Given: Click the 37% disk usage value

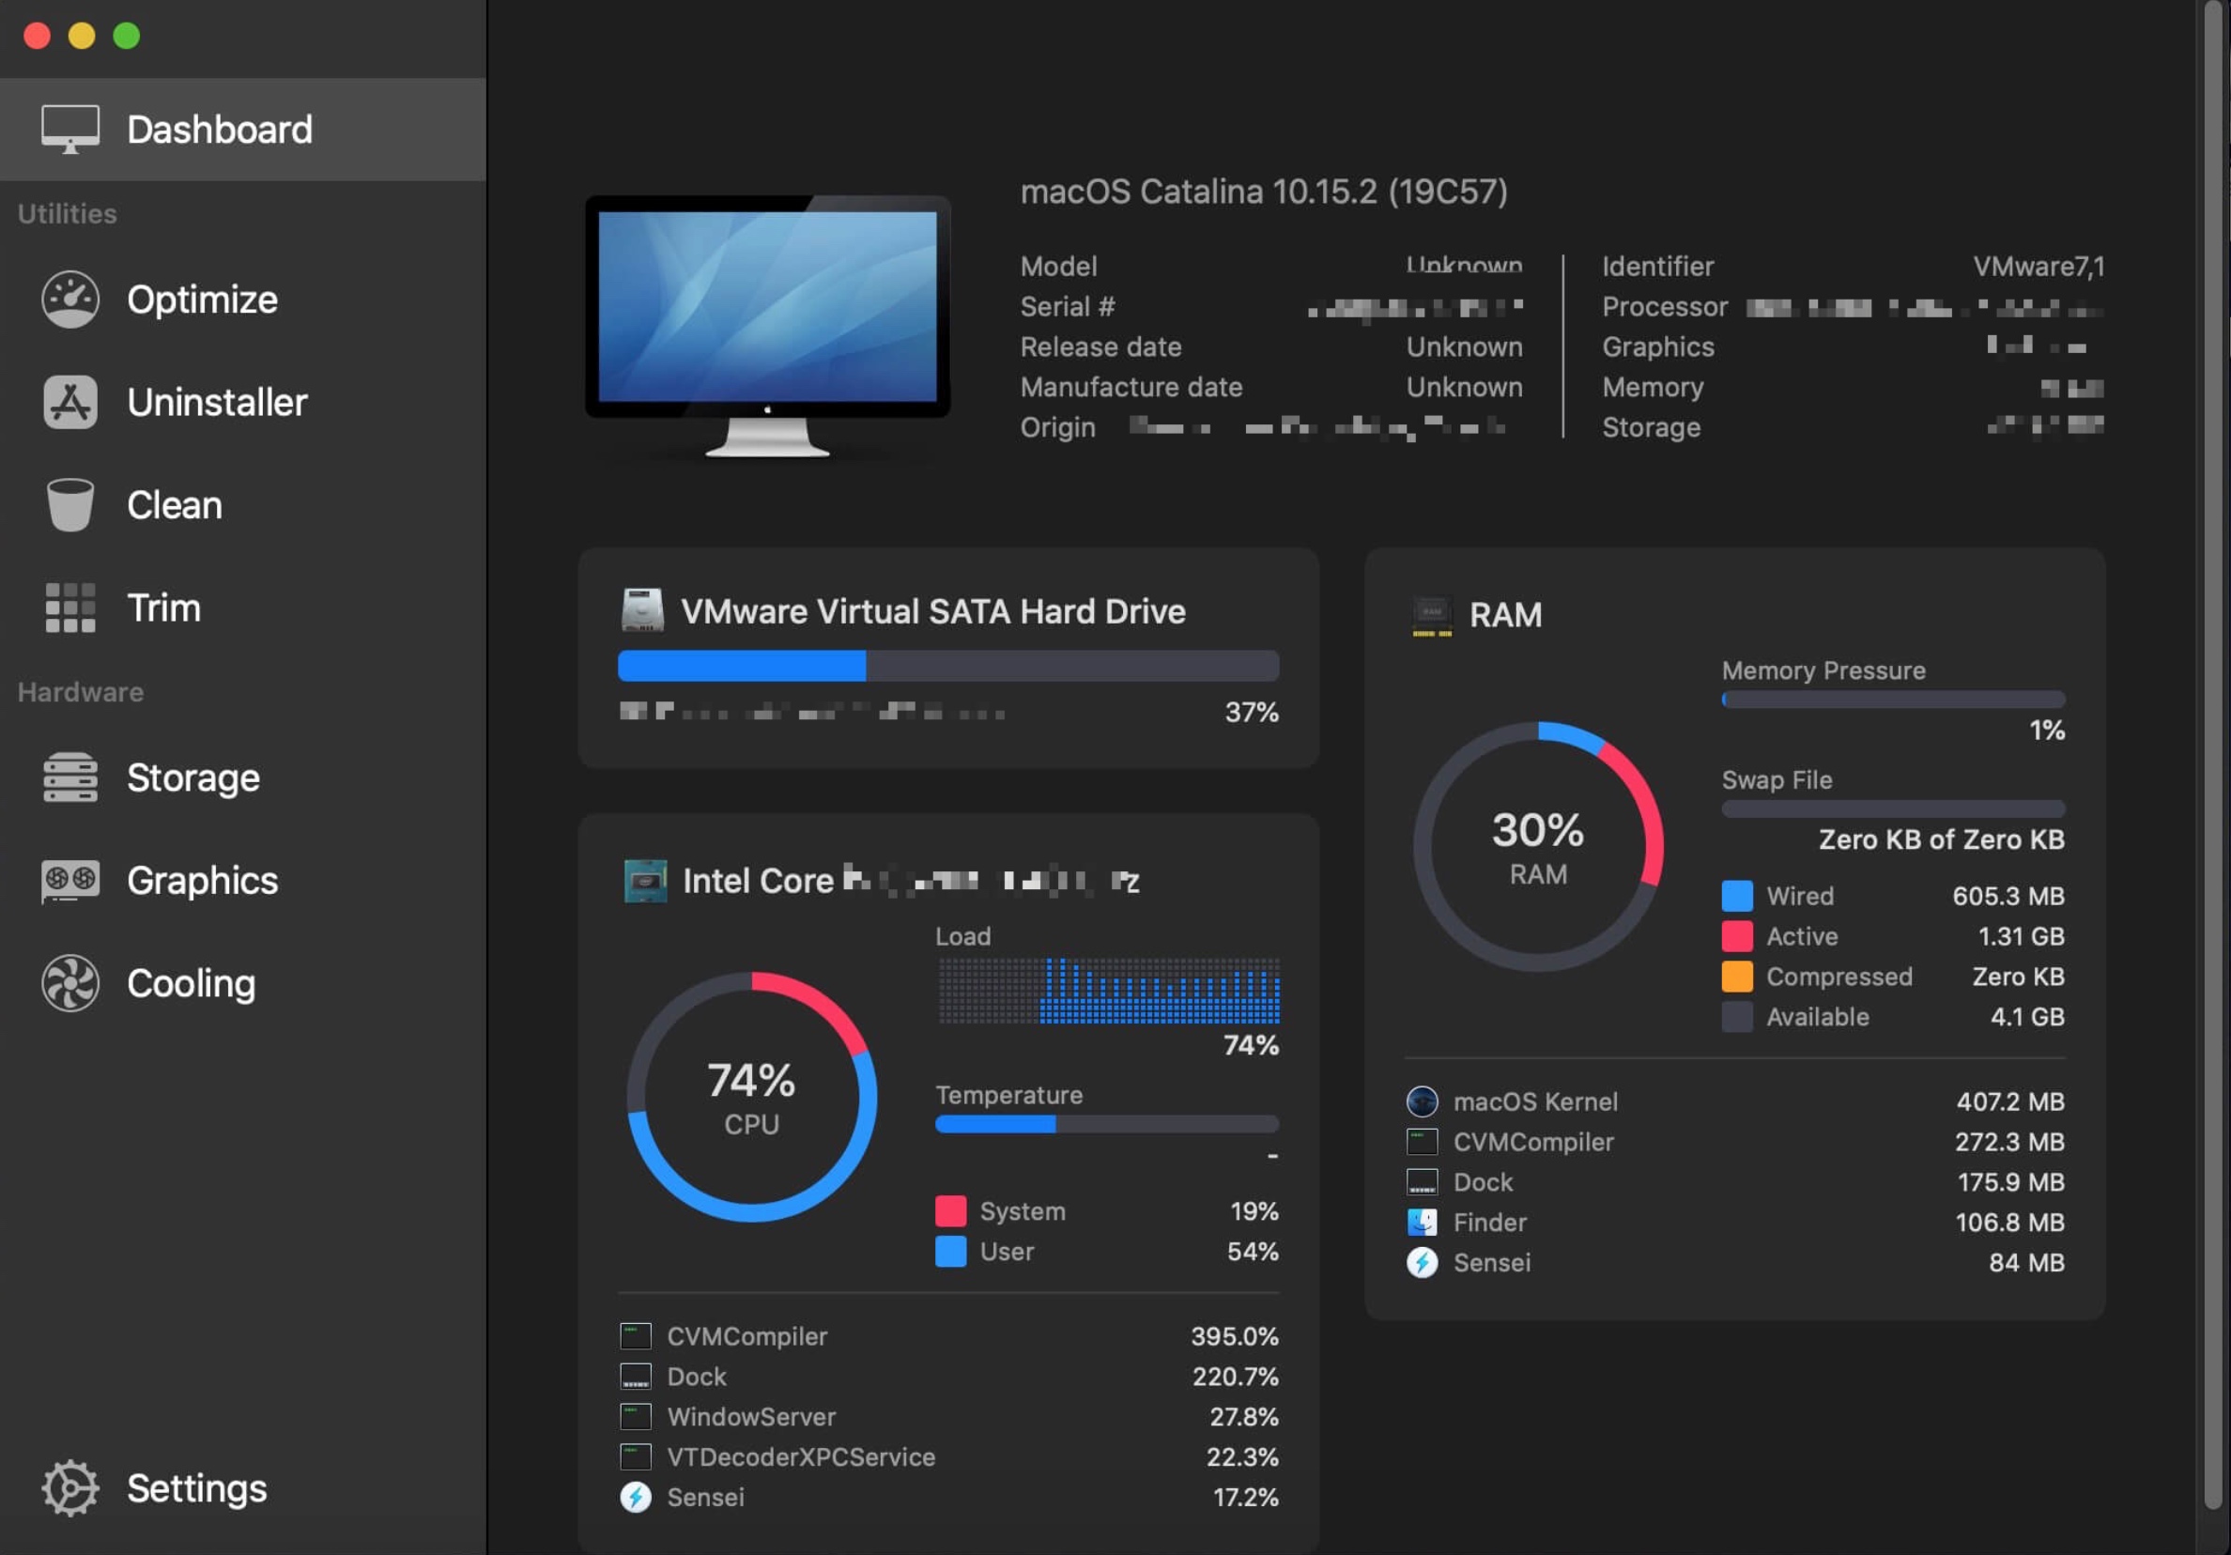Looking at the screenshot, I should tap(1252, 713).
